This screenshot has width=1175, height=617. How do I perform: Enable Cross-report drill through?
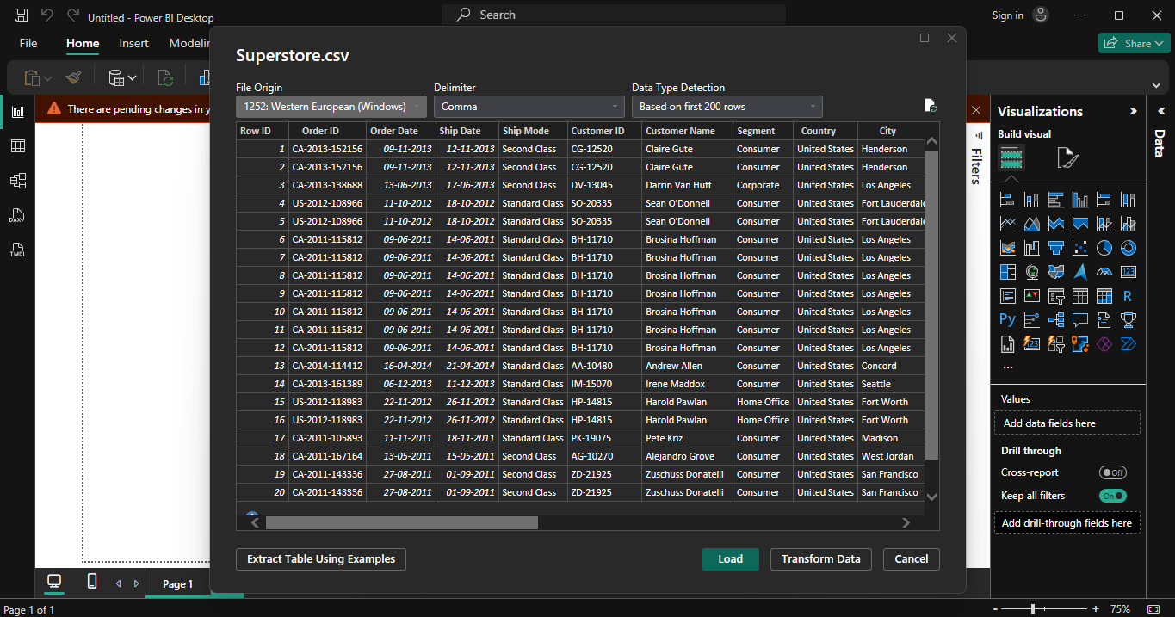pyautogui.click(x=1113, y=472)
